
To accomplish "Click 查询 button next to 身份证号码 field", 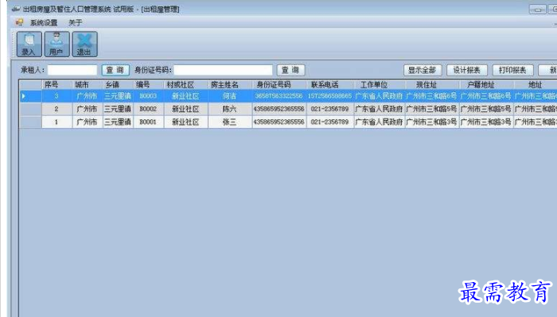I will coord(290,70).
